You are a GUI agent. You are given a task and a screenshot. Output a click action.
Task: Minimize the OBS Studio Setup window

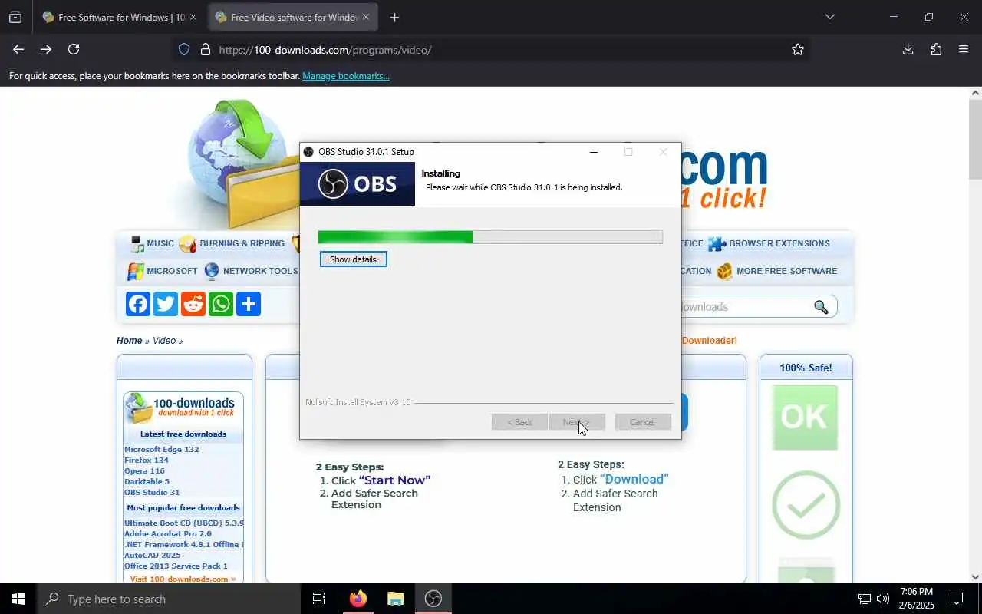click(593, 152)
